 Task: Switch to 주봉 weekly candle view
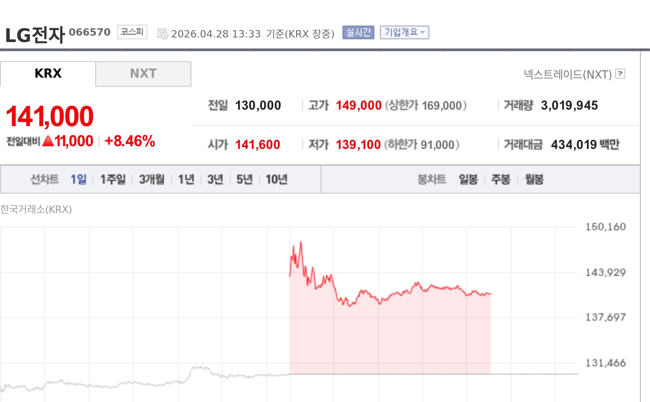pos(501,180)
